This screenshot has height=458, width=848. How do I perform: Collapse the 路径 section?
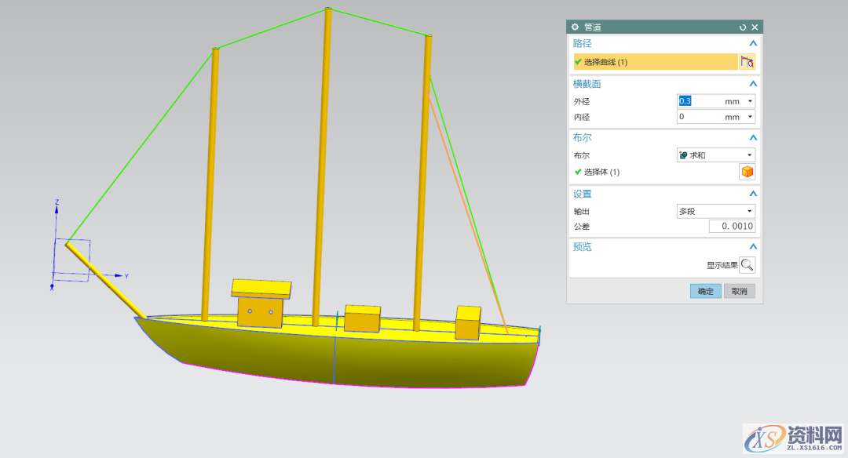[752, 44]
